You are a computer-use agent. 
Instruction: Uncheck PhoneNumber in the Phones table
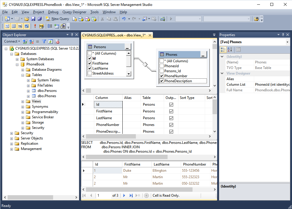[161, 76]
